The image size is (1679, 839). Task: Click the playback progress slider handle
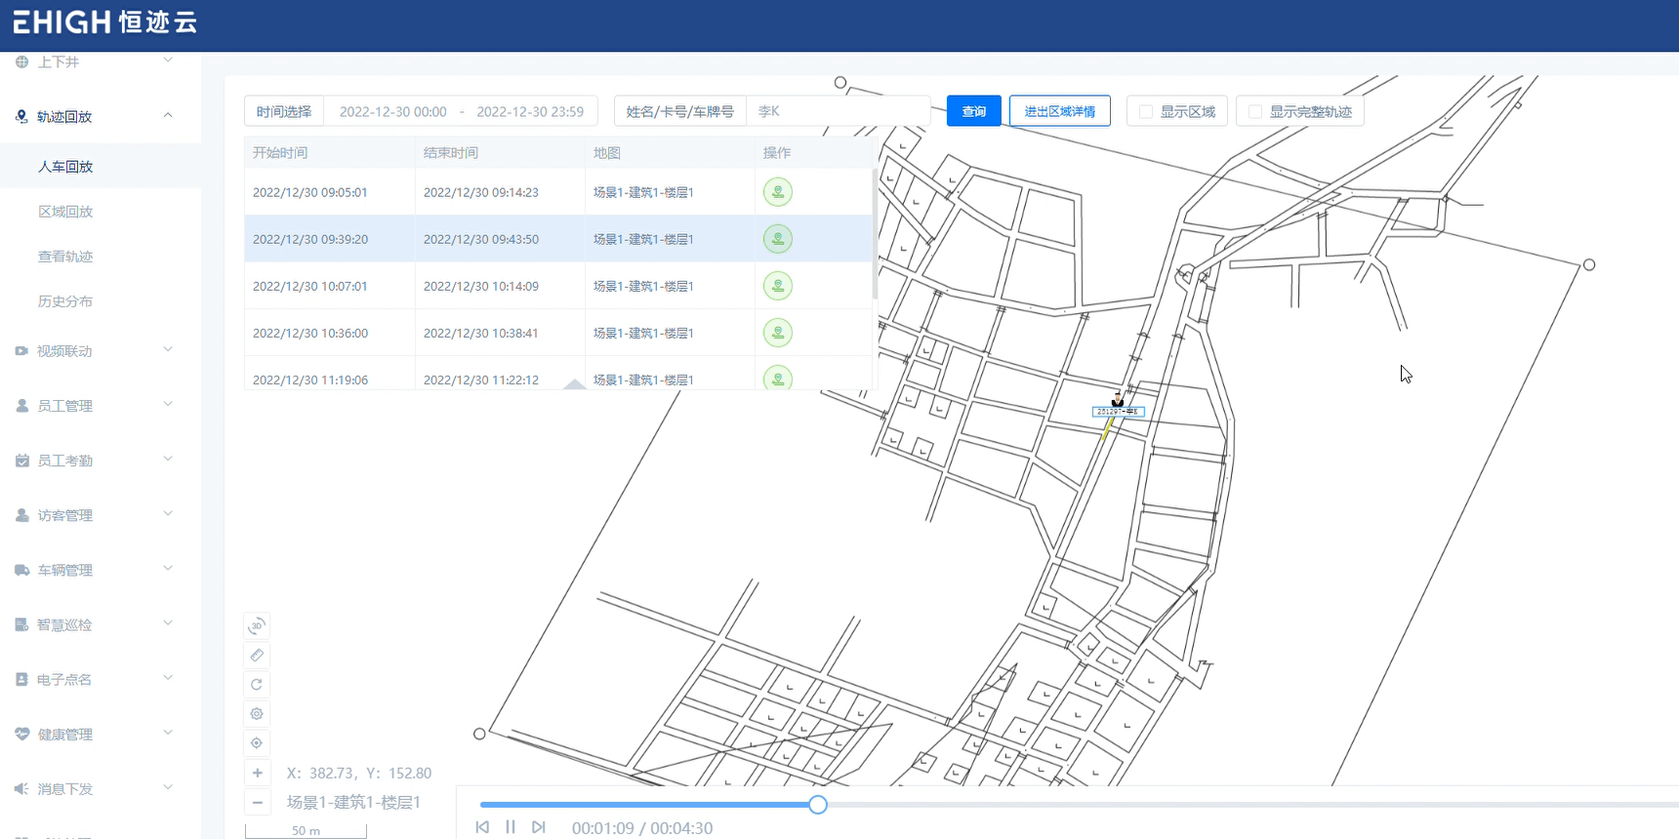[x=818, y=804]
